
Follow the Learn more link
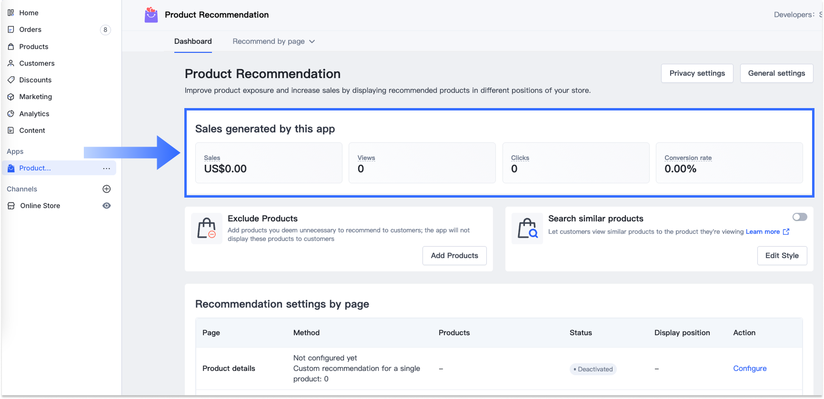pyautogui.click(x=763, y=232)
